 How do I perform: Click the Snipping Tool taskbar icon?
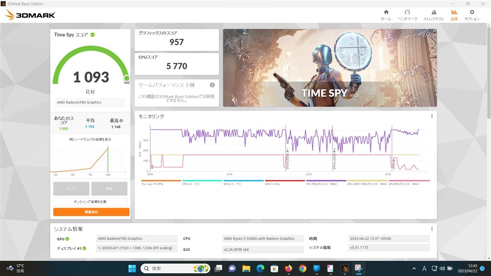359,268
